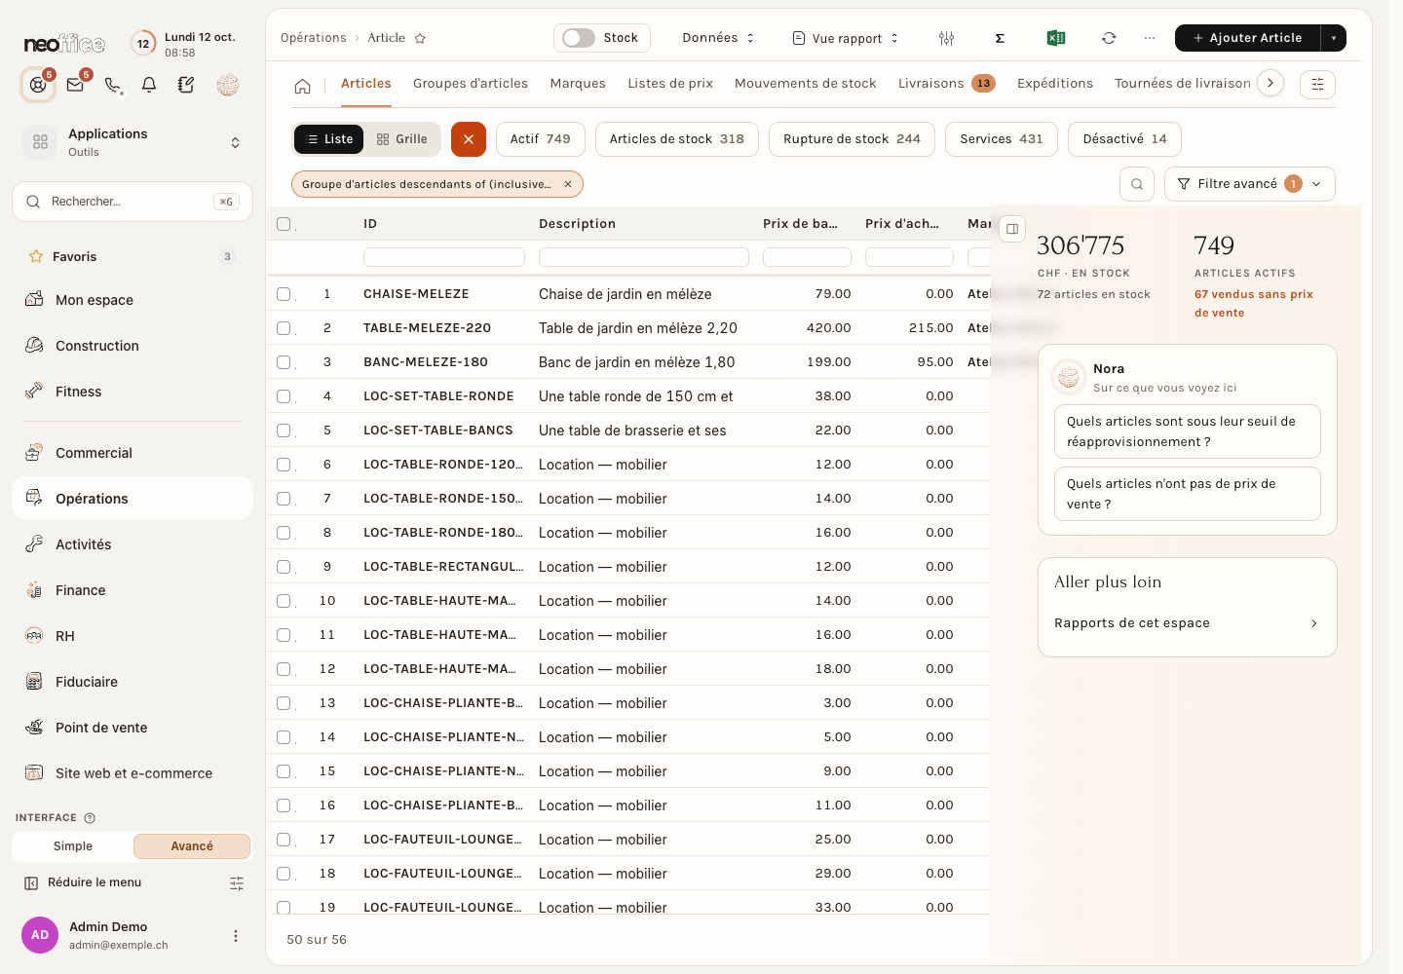Open the sum totals icon
The width and height of the screenshot is (1403, 974).
(x=1000, y=38)
